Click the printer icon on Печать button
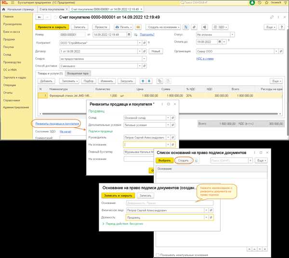289x258 pixels. pyautogui.click(x=117, y=27)
